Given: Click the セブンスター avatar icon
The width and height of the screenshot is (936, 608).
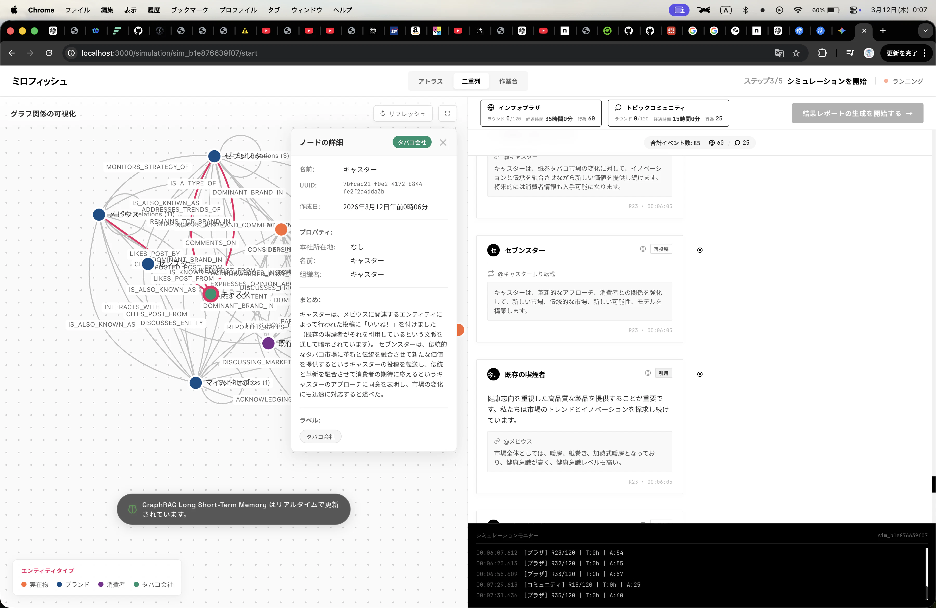Looking at the screenshot, I should point(493,250).
